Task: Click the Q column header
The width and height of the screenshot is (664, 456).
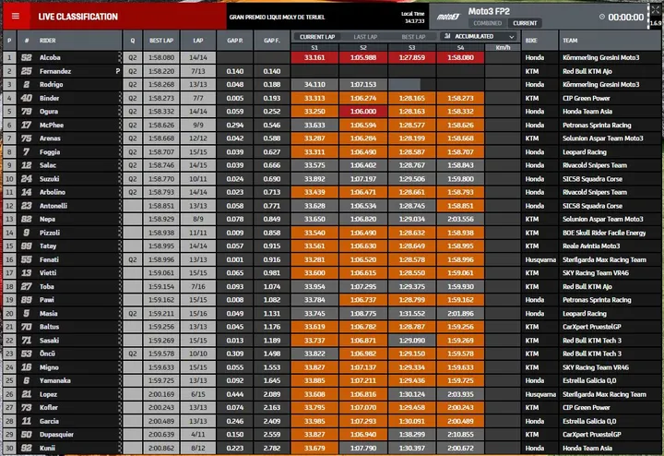Action: (133, 41)
